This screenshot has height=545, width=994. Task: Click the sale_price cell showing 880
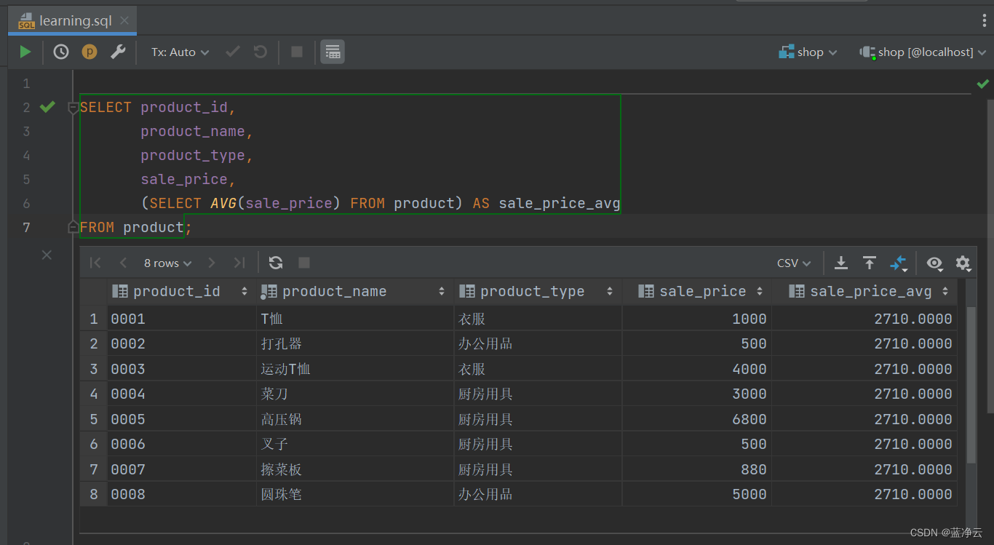[697, 469]
